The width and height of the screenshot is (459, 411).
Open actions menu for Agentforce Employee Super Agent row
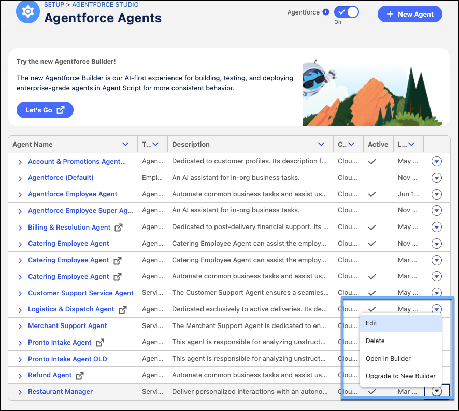(436, 210)
